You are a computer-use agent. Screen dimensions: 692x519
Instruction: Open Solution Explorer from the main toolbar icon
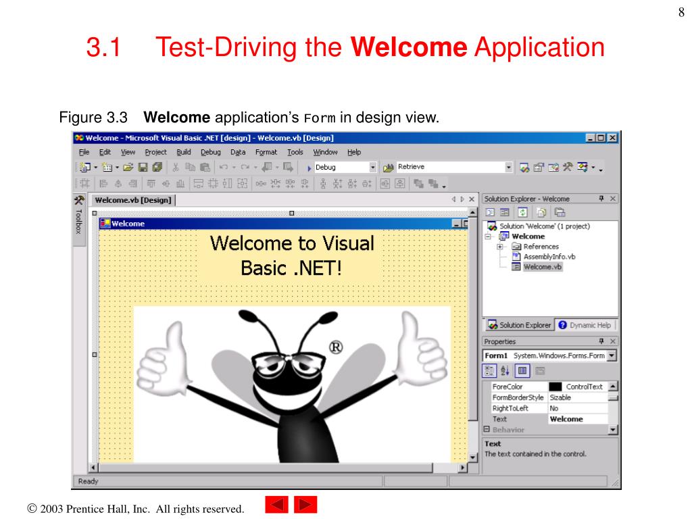tap(524, 168)
